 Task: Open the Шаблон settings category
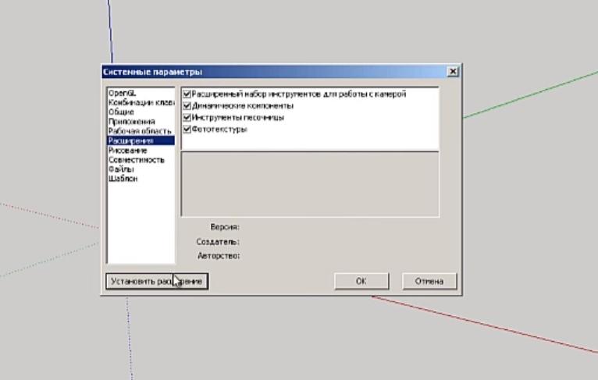pos(123,179)
